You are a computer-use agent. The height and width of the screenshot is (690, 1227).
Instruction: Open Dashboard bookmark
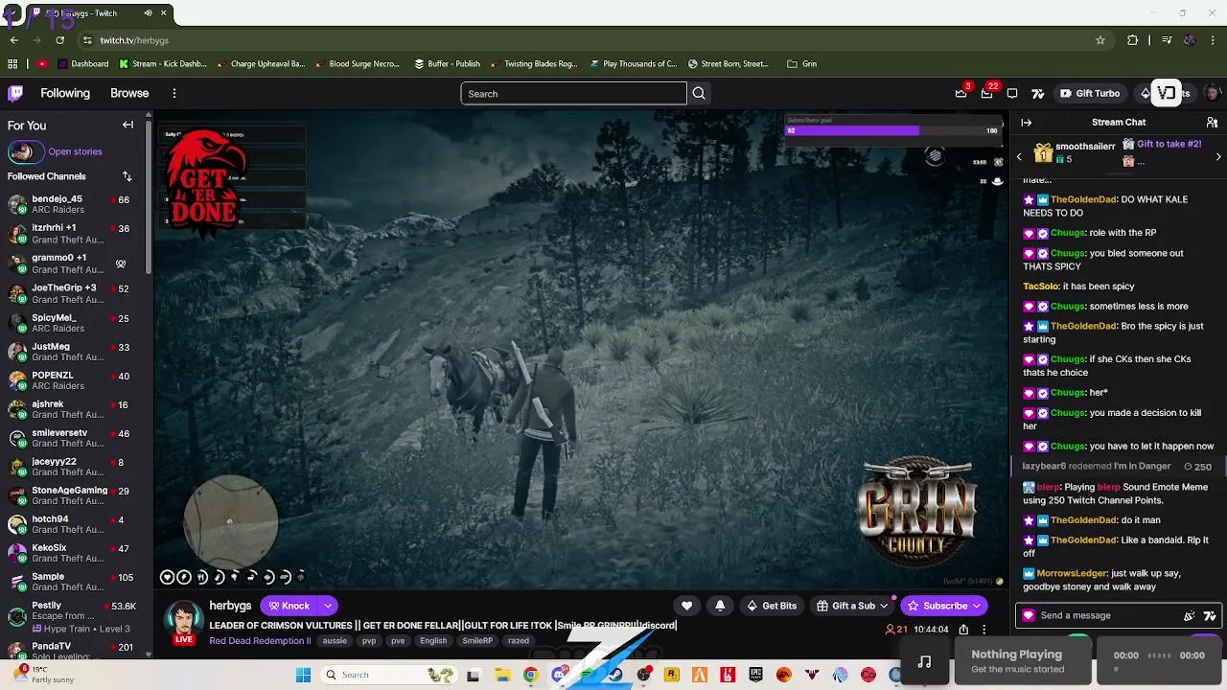click(x=82, y=64)
